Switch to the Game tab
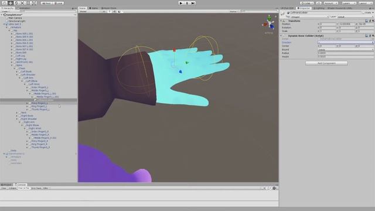 [94, 8]
